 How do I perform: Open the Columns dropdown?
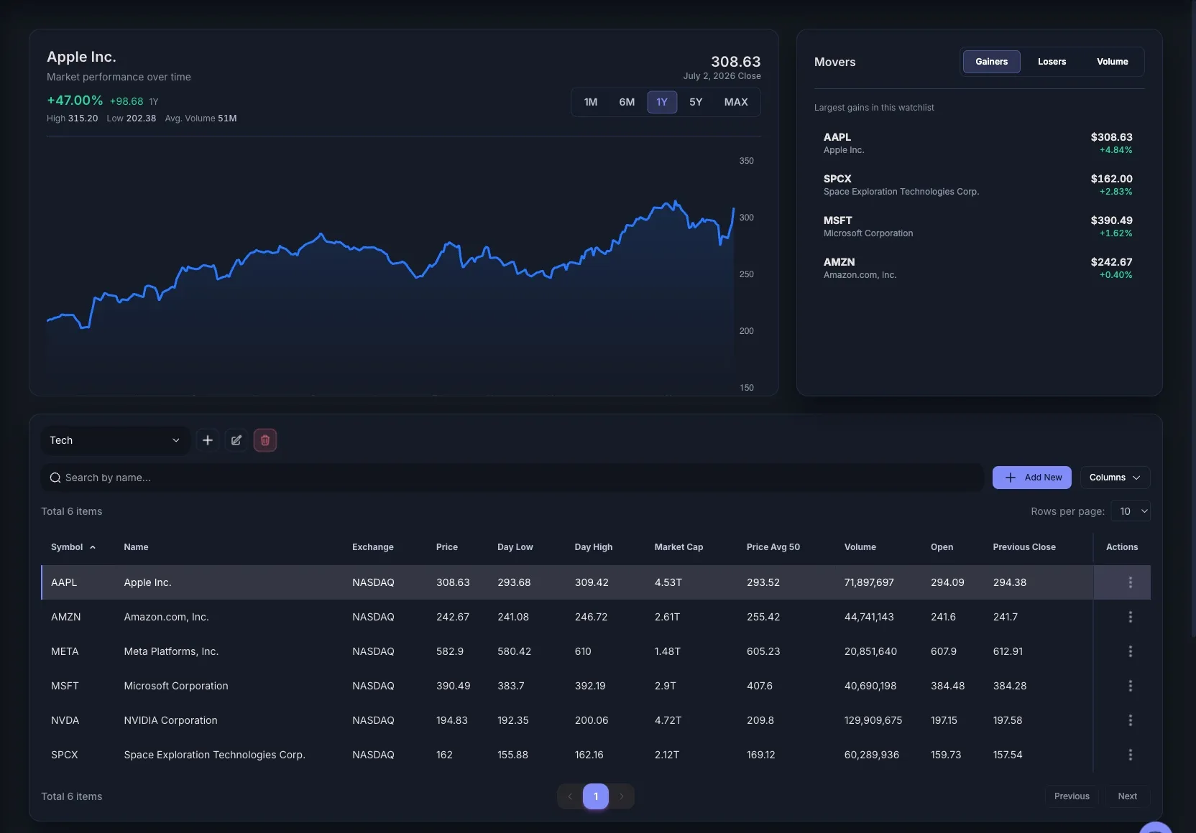pyautogui.click(x=1115, y=478)
